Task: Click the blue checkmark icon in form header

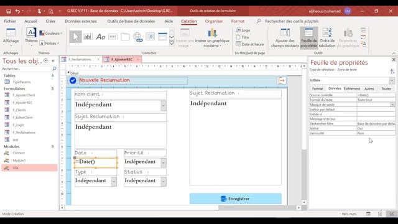Action: (x=73, y=80)
